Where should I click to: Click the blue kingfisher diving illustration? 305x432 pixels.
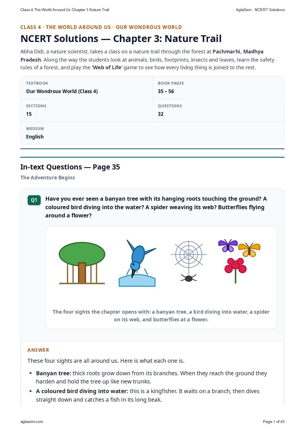click(137, 263)
